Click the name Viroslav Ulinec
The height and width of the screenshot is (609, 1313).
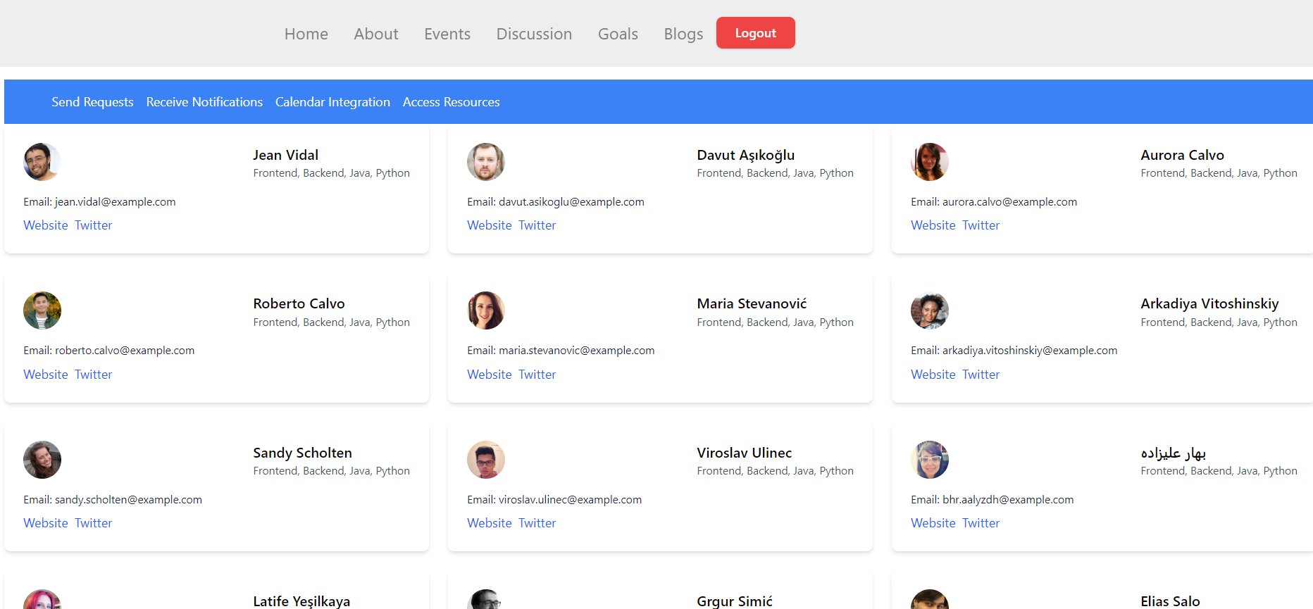(745, 453)
